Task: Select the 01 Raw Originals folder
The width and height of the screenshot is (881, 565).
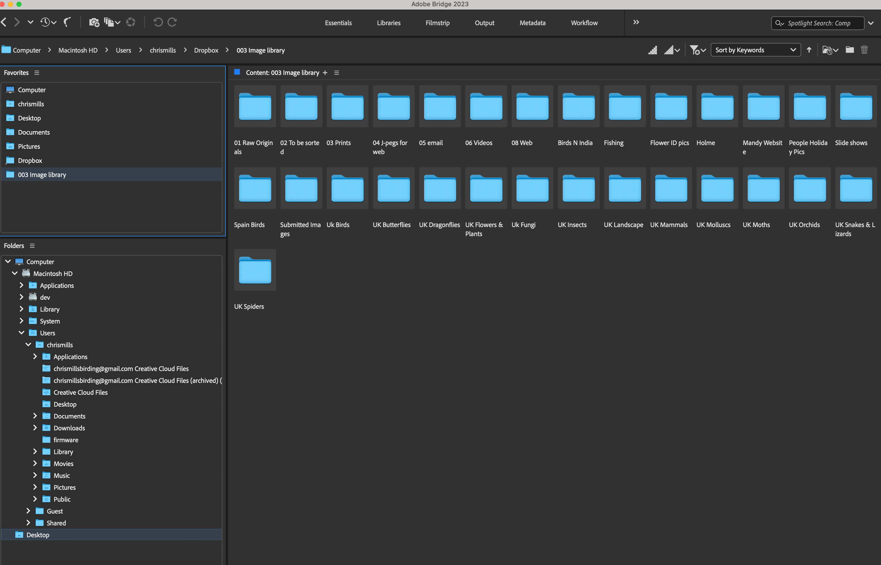Action: tap(255, 106)
